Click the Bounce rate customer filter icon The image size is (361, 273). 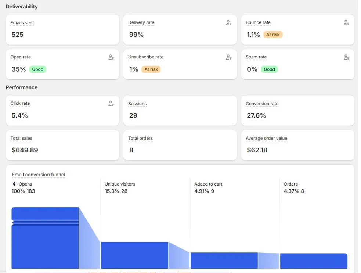346,22
